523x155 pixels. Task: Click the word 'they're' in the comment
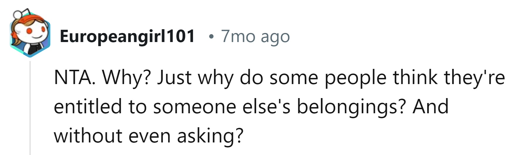point(474,78)
